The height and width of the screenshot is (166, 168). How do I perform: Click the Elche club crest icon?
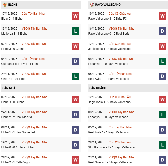coord(5,5)
